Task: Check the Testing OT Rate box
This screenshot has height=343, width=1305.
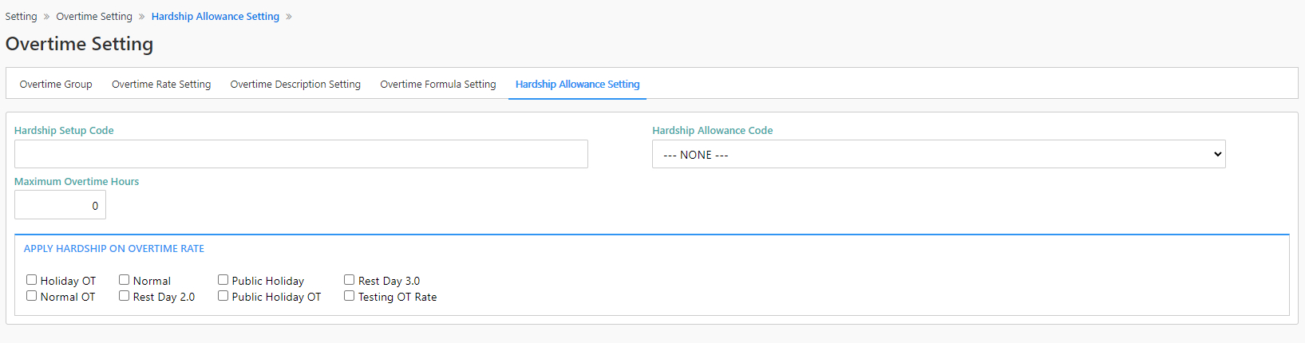Action: click(x=350, y=296)
